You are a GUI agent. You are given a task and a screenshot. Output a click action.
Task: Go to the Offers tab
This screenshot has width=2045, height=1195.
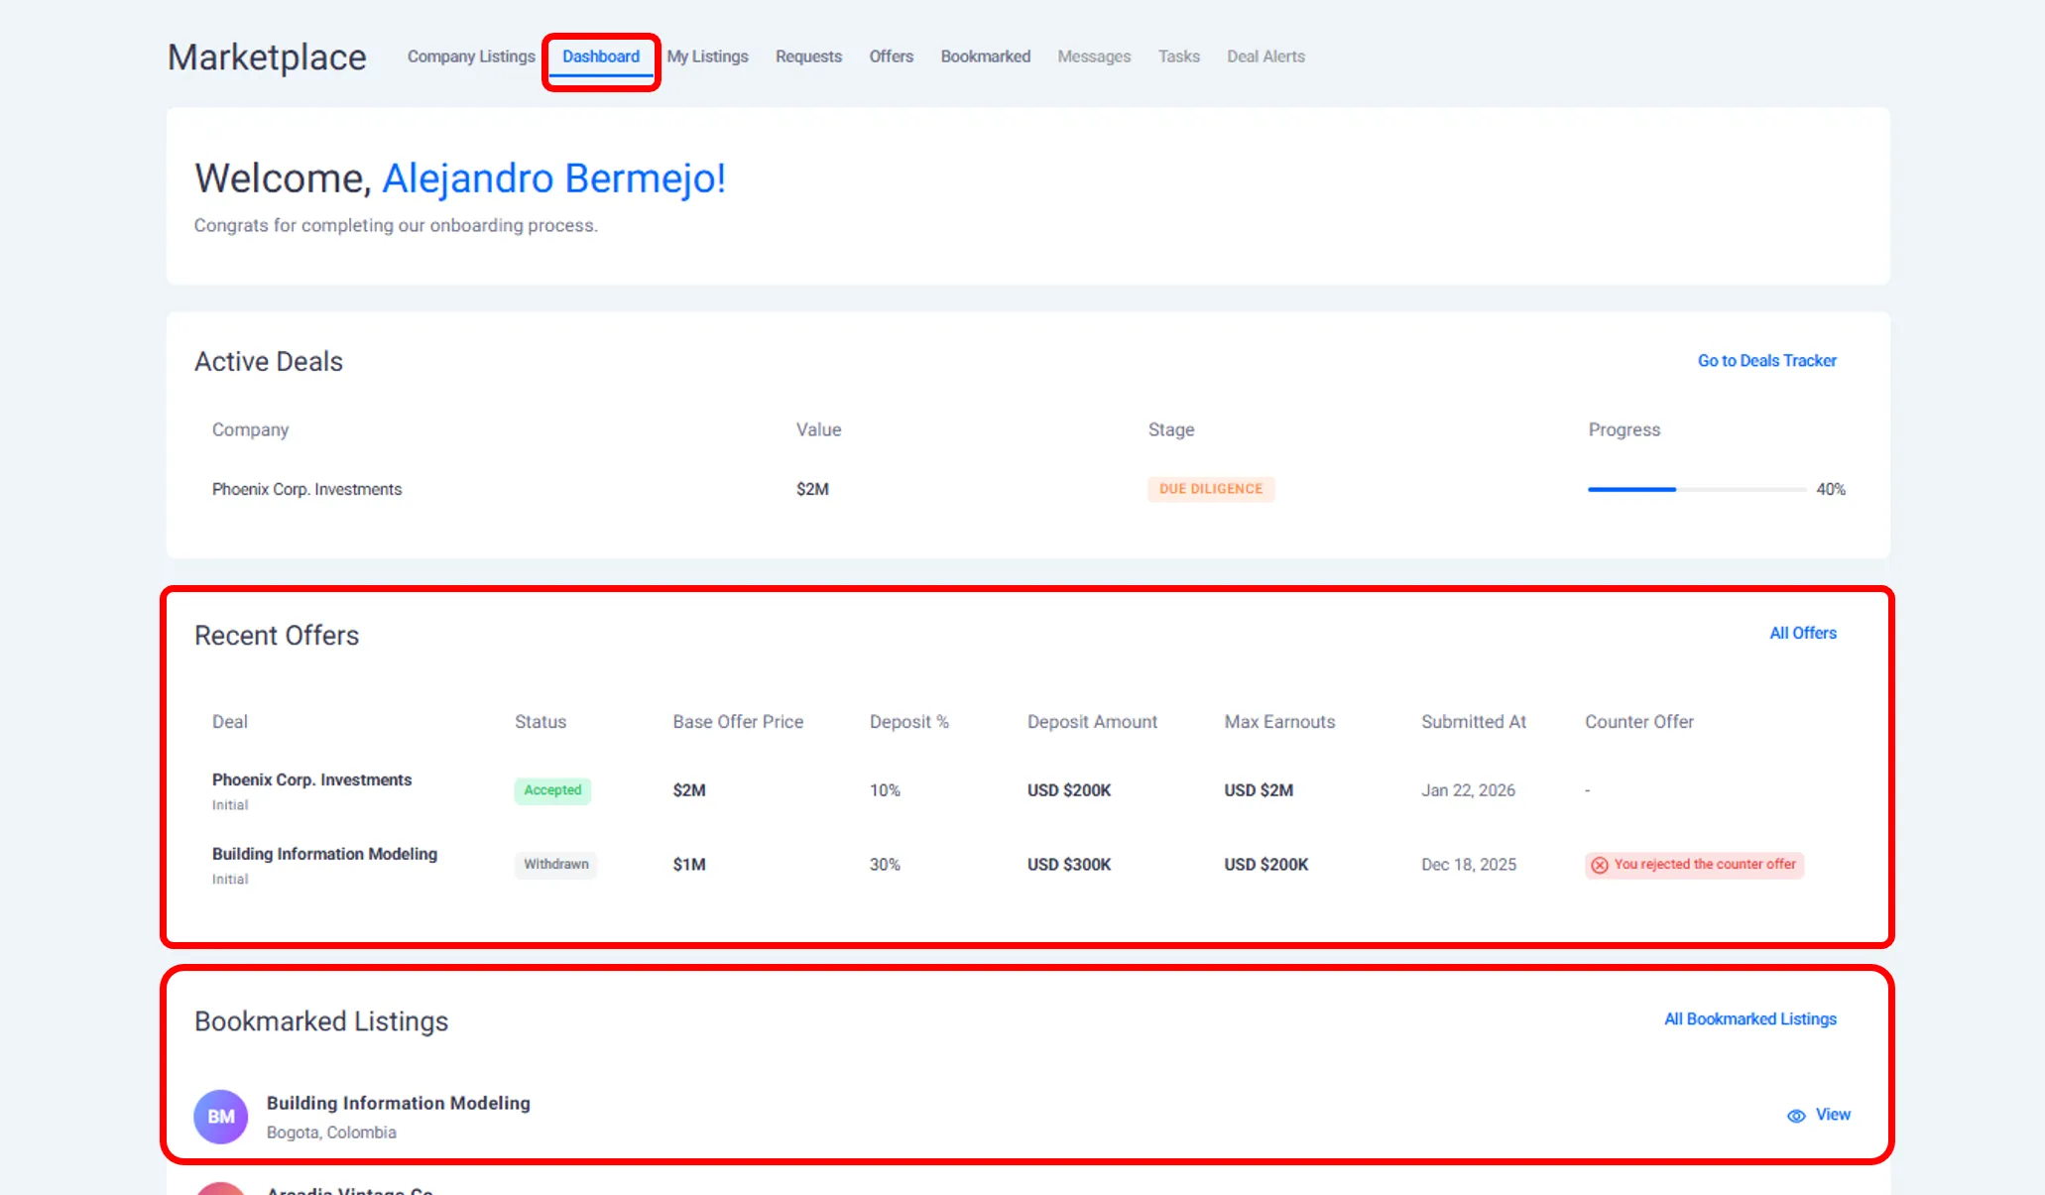[x=891, y=57]
